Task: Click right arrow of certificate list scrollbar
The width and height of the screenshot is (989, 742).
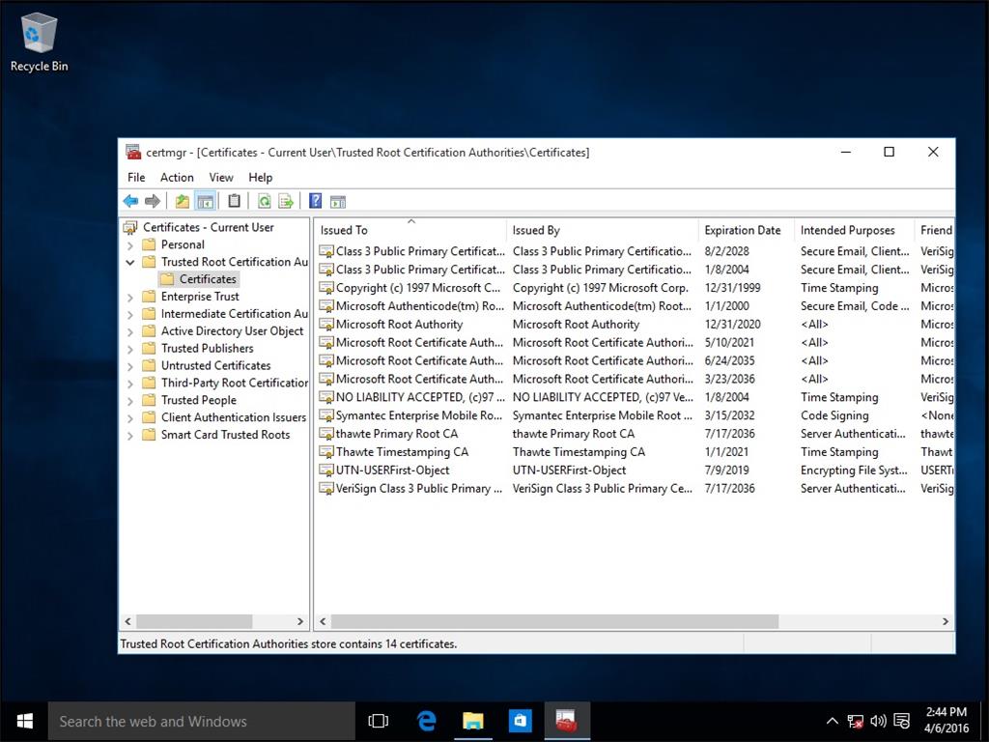Action: tap(945, 621)
